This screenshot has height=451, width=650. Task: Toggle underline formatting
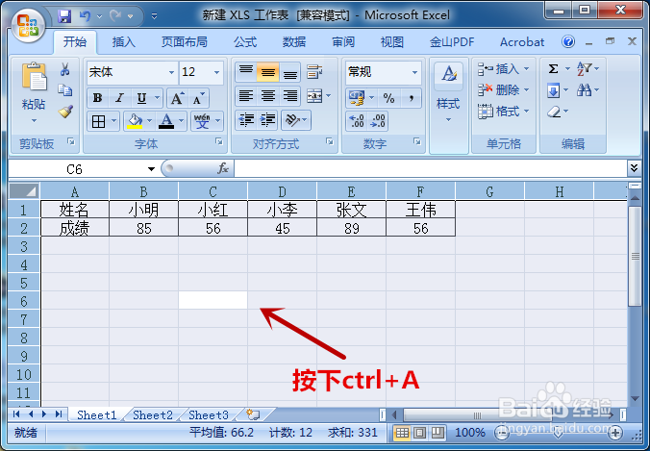(141, 98)
